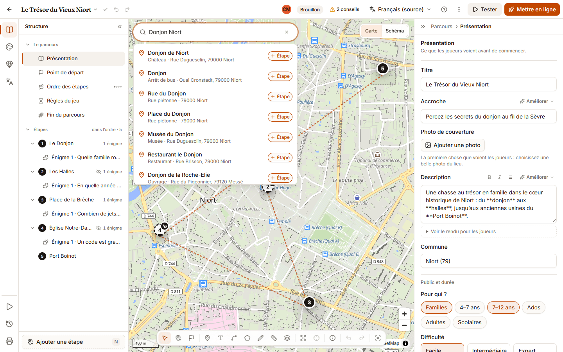Pick the marker pin tool in map toolbar
This screenshot has height=352, width=563.
(x=208, y=338)
